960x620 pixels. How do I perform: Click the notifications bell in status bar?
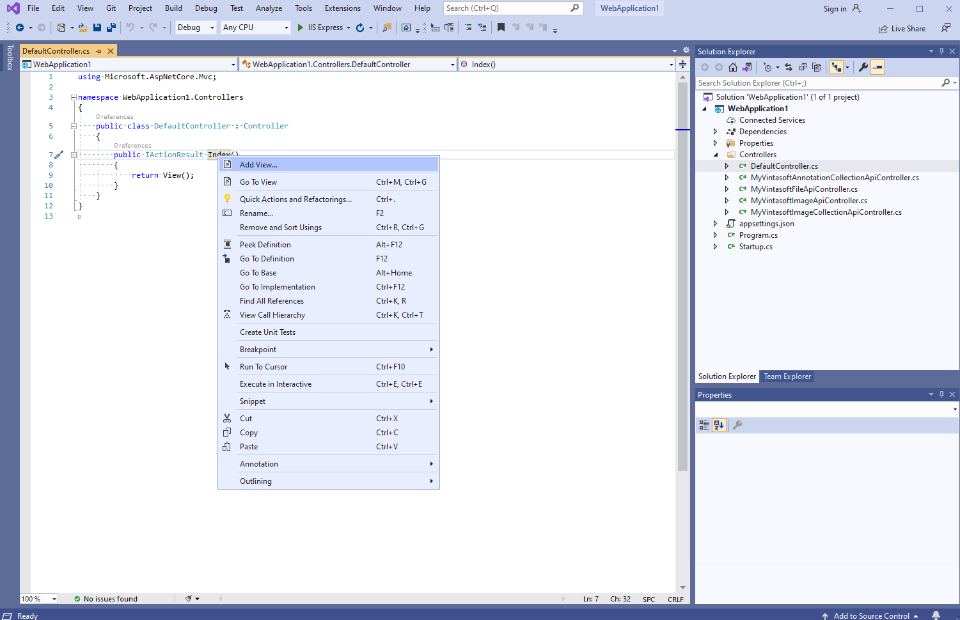(936, 615)
